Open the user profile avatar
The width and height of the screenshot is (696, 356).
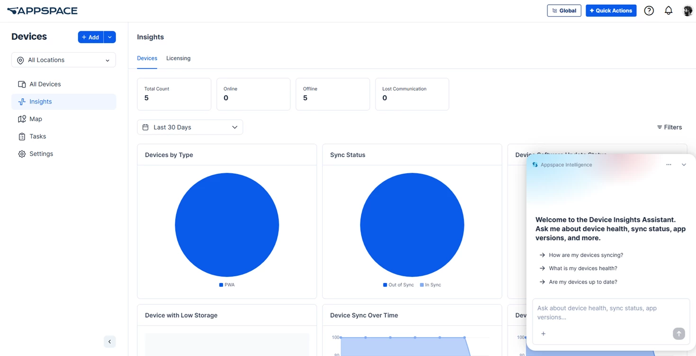687,10
